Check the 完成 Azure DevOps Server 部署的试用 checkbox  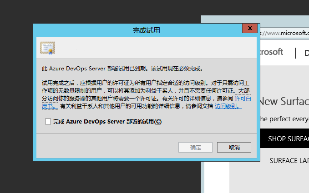point(48,122)
